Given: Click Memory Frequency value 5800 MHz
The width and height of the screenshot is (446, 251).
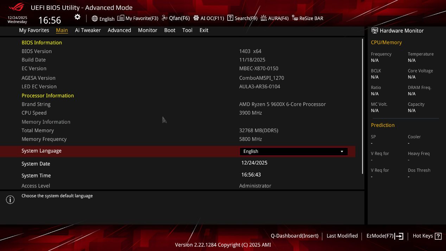Looking at the screenshot, I should point(250,139).
